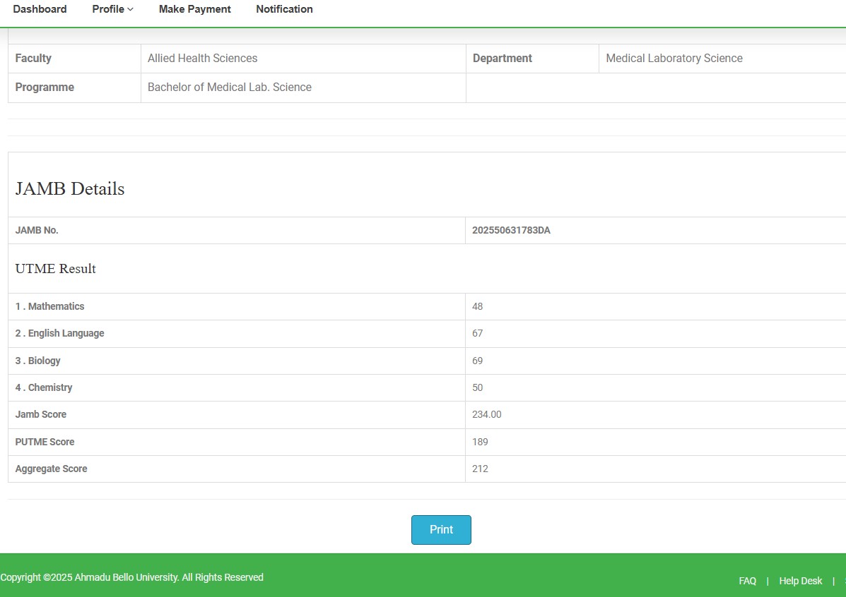This screenshot has height=597, width=846.
Task: Select the Mathematics subject row label
Action: [50, 306]
